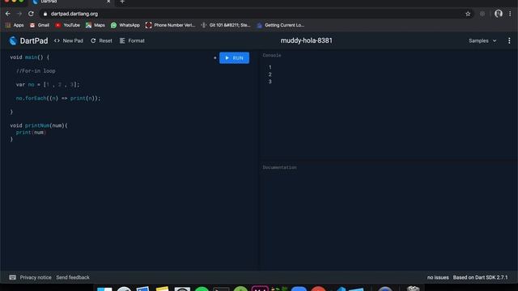This screenshot has height=291, width=518.
Task: Open the Git 101 bookmark
Action: (x=226, y=25)
